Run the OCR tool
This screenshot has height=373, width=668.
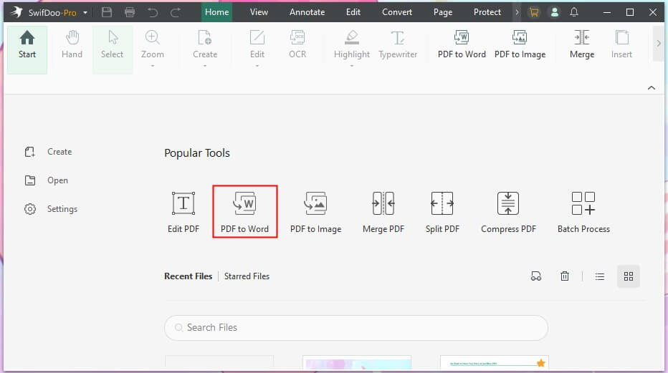[297, 44]
